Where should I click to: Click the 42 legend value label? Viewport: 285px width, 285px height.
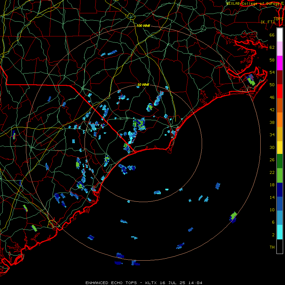coord(272,110)
